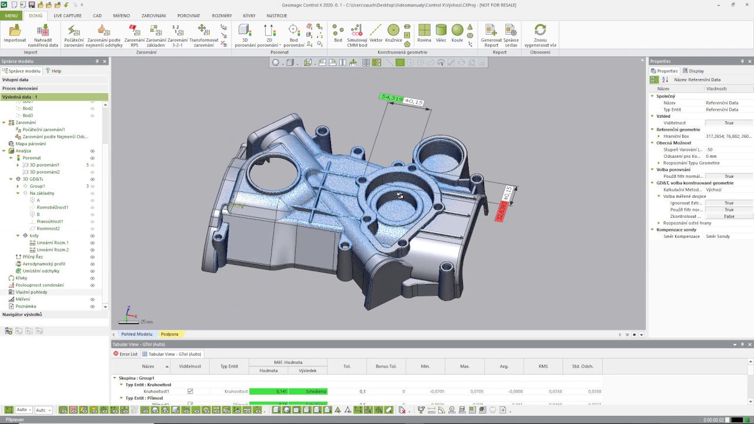Collapse the Skupina : Group1 table group
Viewport: 754px width, 424px height.
point(115,378)
